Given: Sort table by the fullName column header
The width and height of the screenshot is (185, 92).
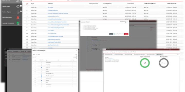Looking at the screenshot, I should (x=50, y=4).
